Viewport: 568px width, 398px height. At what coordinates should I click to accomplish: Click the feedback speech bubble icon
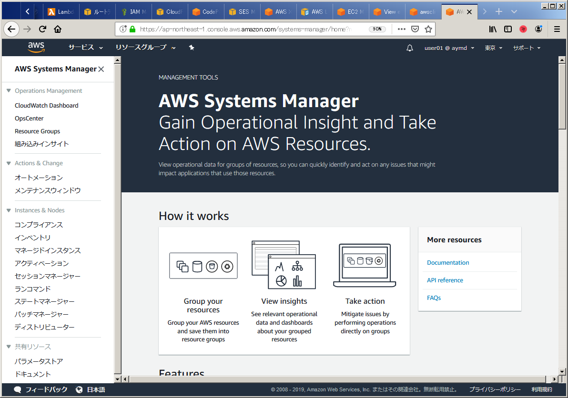(17, 390)
